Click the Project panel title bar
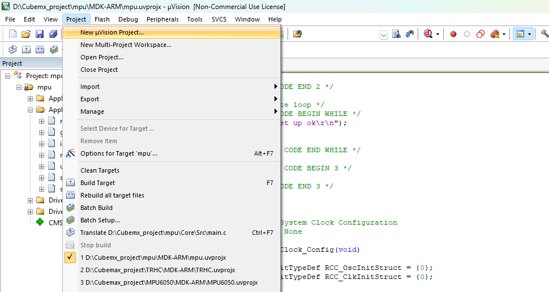 click(32, 63)
